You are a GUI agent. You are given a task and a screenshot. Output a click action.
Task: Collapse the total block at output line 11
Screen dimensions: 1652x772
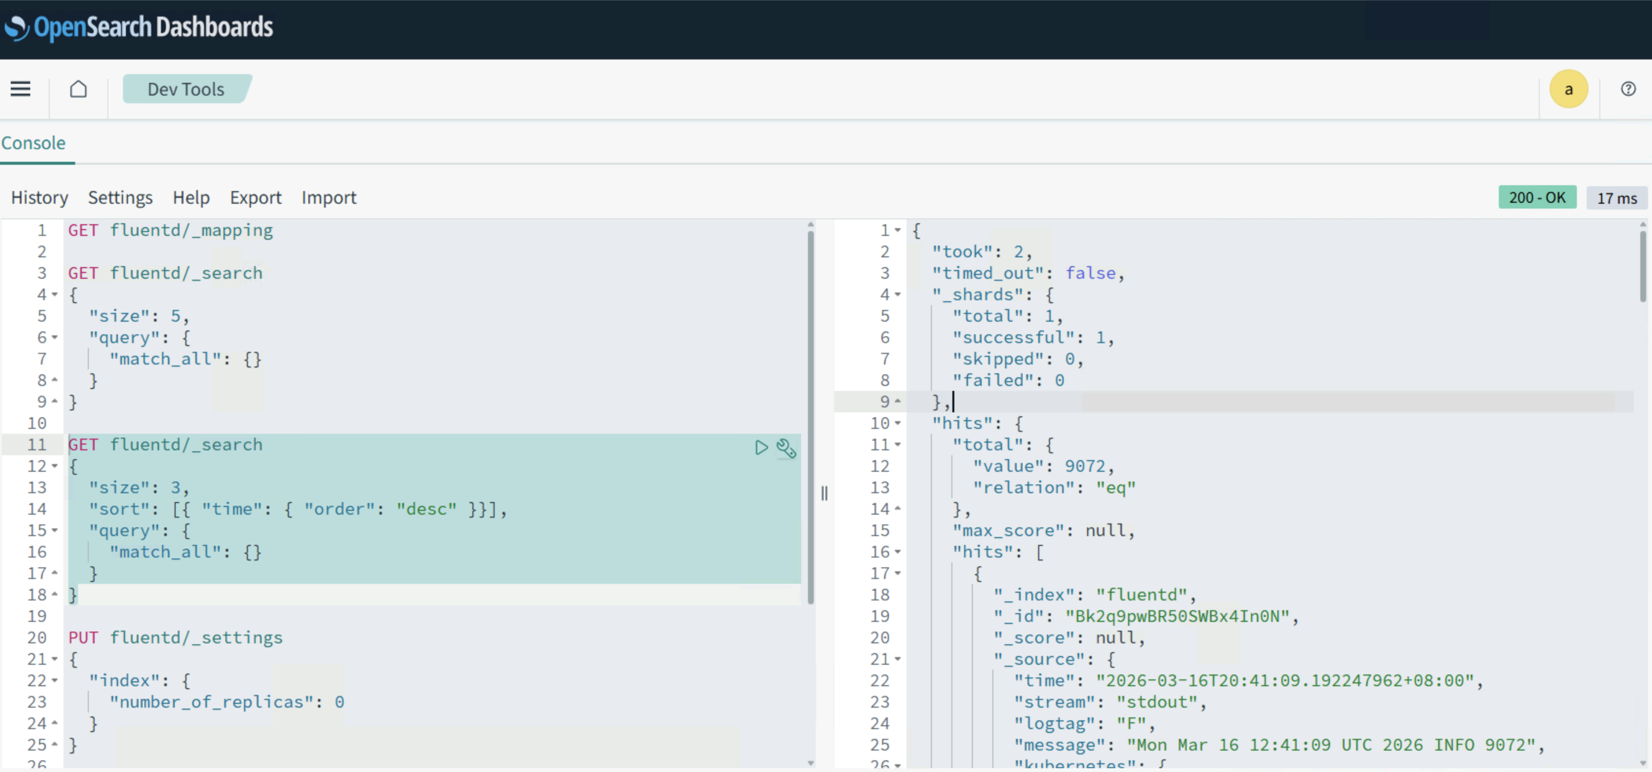[898, 444]
